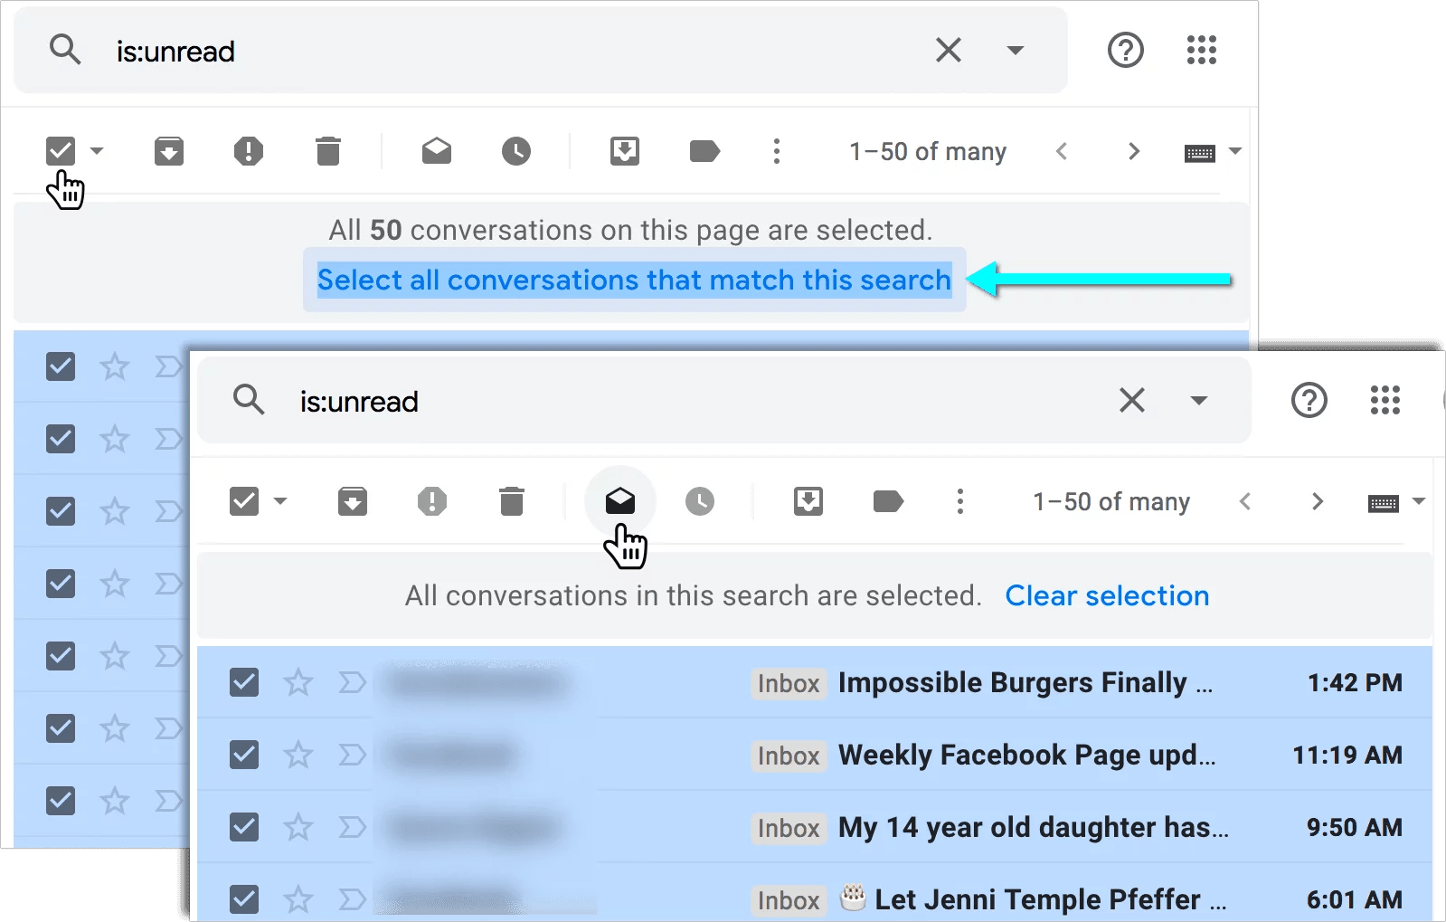1446x922 pixels.
Task: Click Report spam icon in front window
Action: coord(432,501)
